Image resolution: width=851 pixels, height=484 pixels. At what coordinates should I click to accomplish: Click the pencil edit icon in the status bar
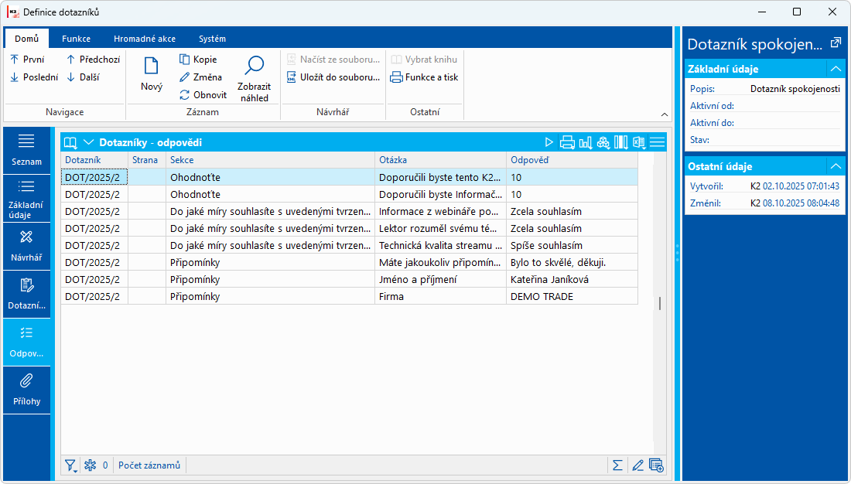pos(637,465)
